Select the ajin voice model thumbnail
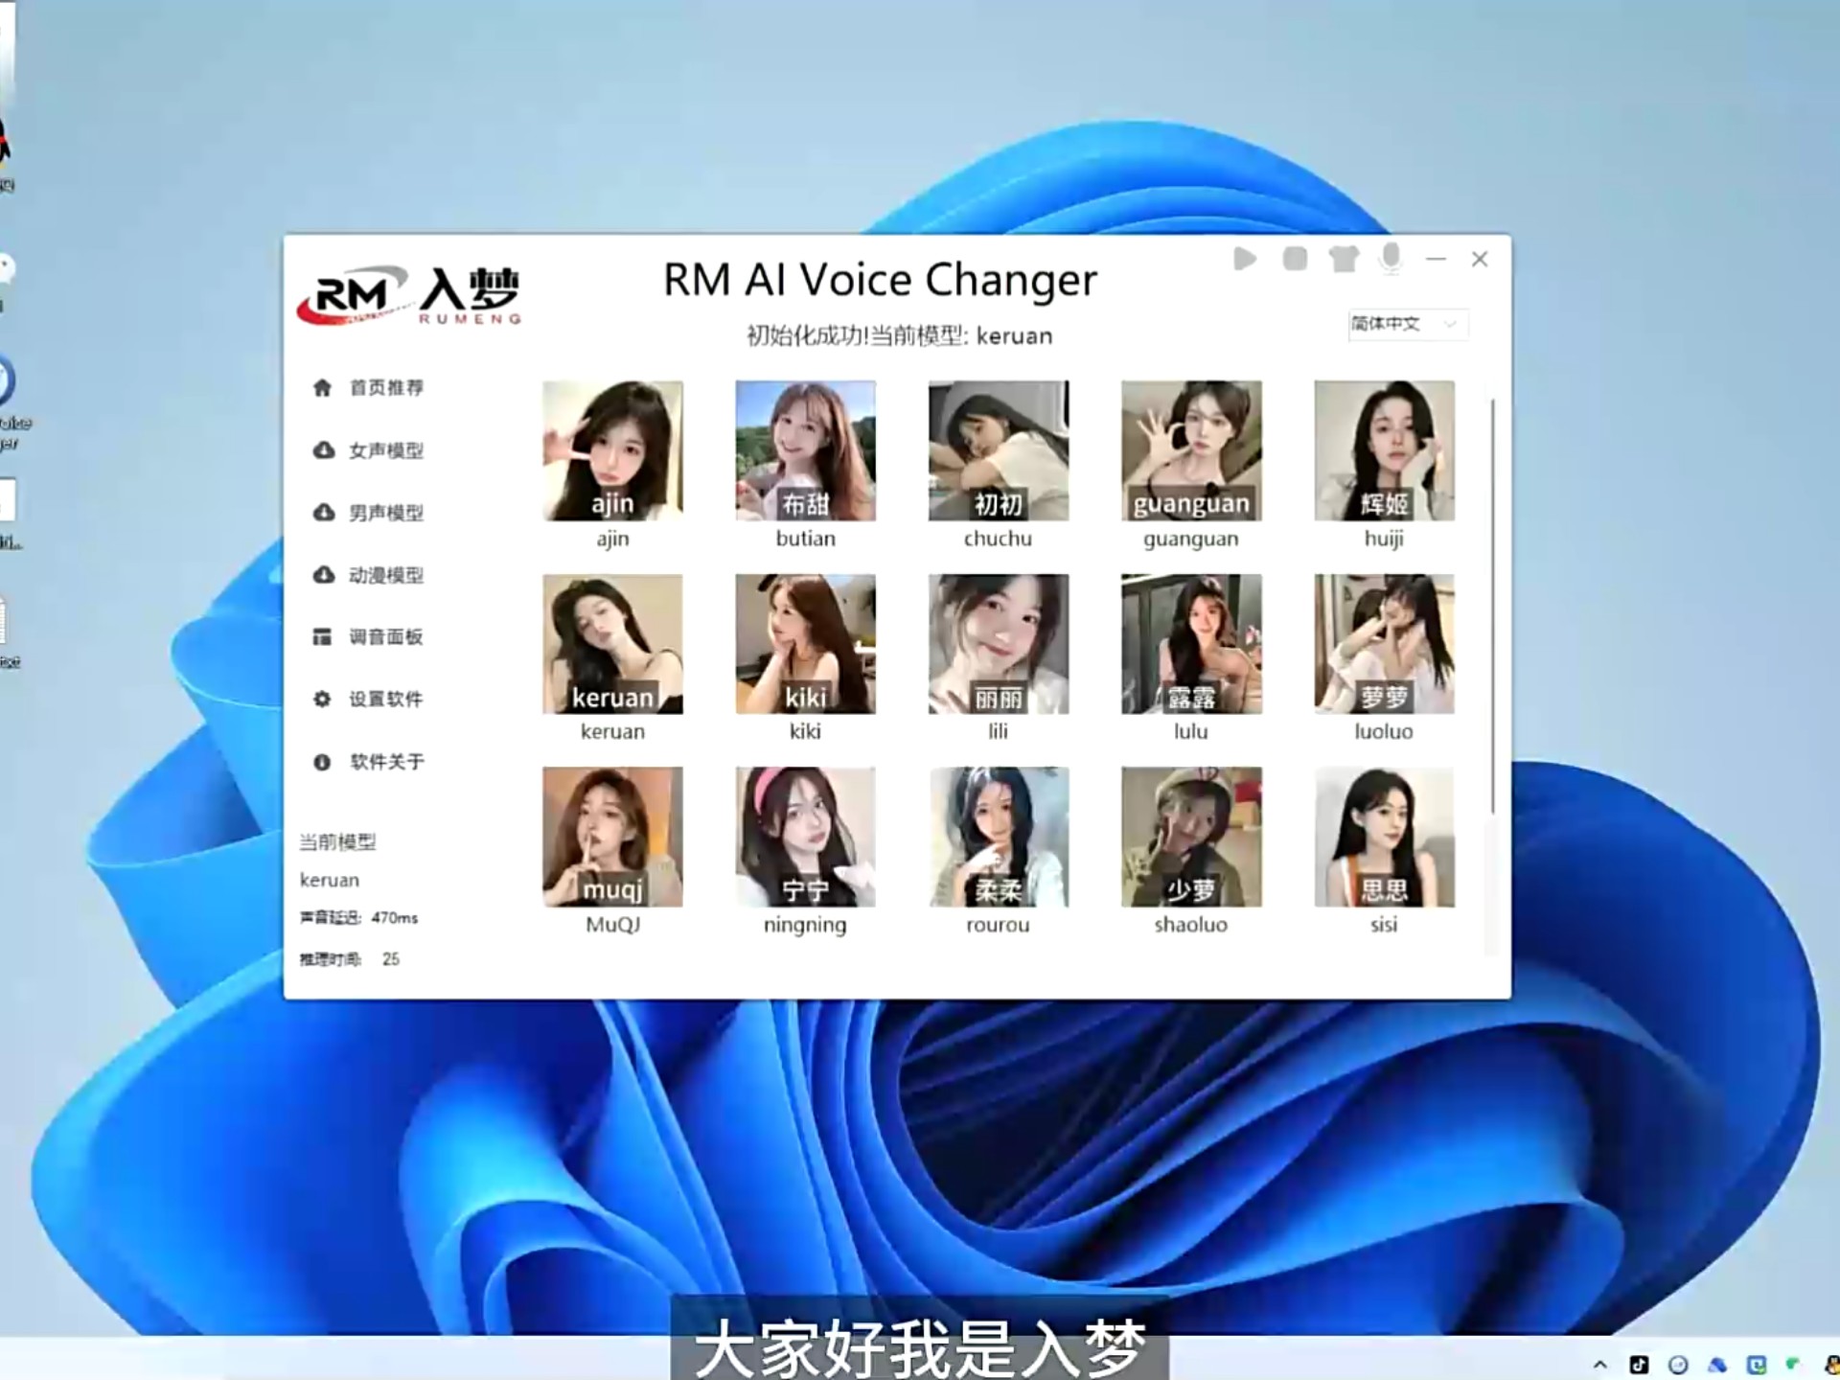 612,450
